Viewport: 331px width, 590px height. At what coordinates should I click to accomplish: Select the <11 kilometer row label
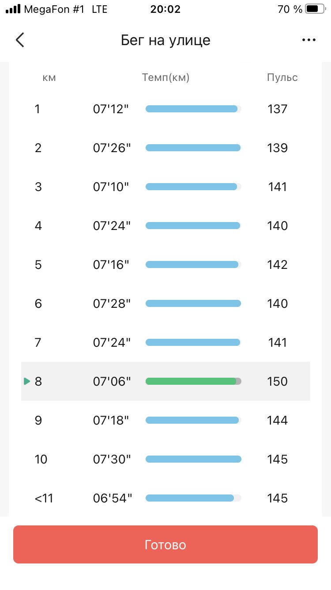pyautogui.click(x=44, y=498)
